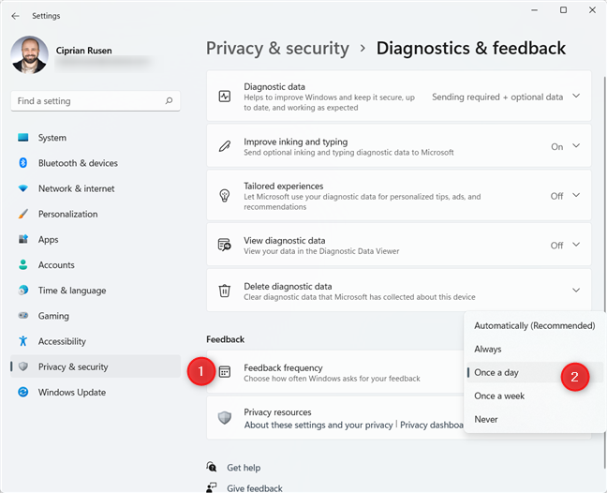Open the user profile picture

pos(30,55)
